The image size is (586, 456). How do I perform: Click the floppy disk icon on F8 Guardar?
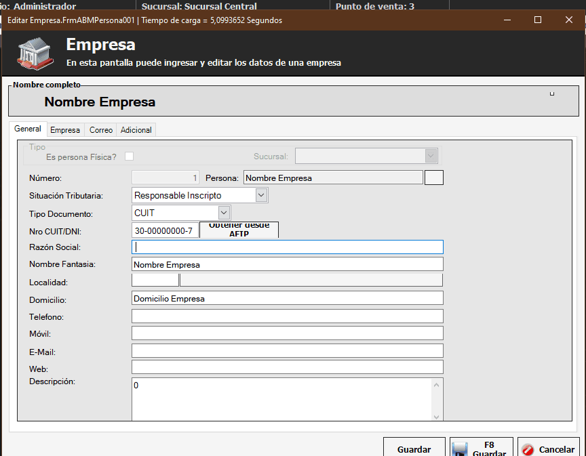(460, 449)
